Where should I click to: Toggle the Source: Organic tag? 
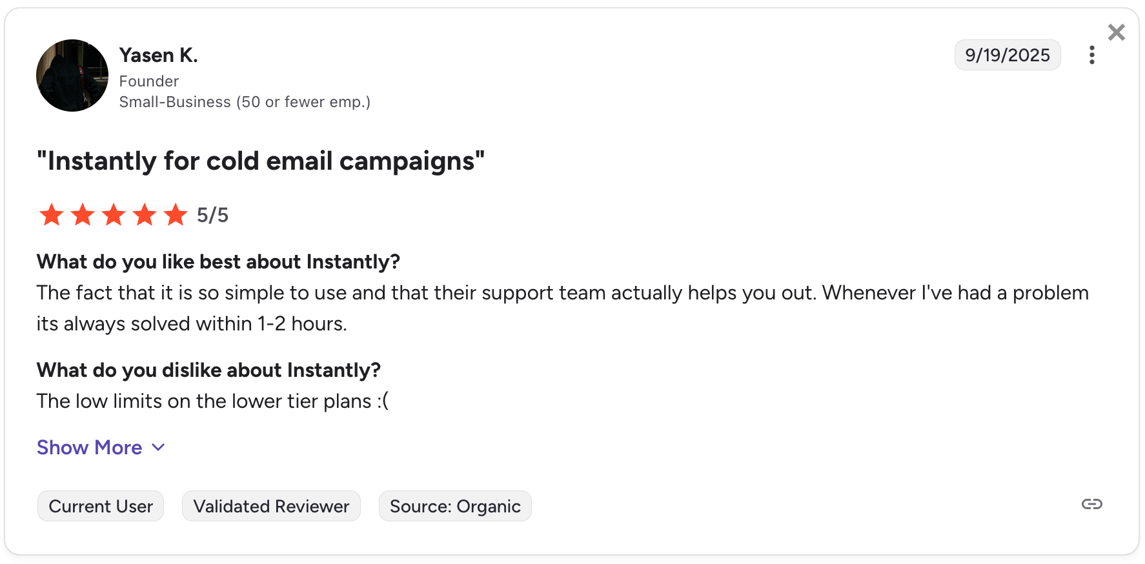(x=454, y=506)
